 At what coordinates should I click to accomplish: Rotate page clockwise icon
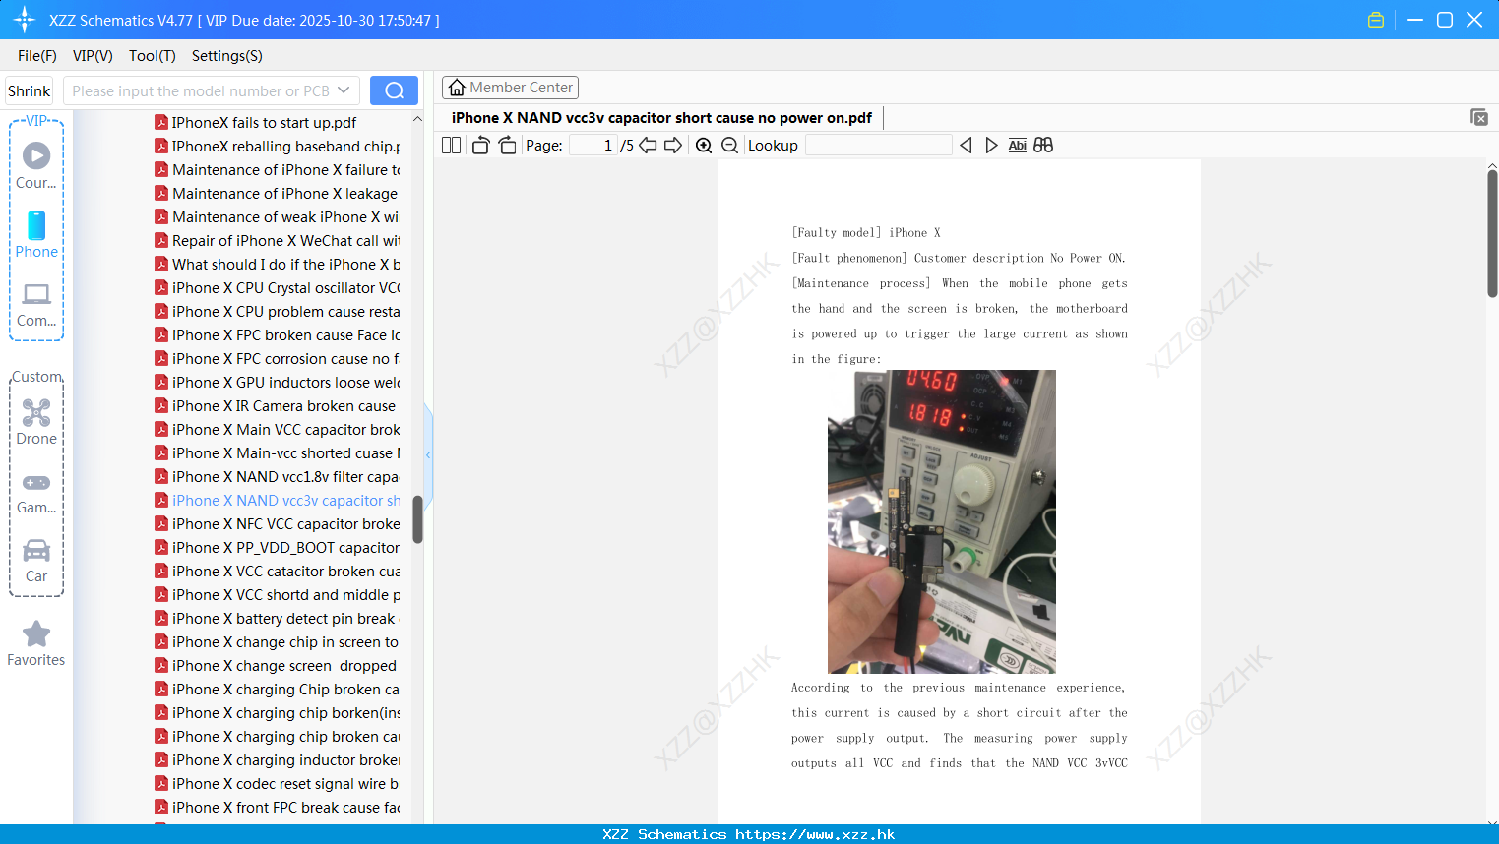(x=507, y=145)
